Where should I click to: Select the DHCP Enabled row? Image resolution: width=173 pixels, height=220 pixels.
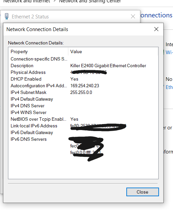tap(83, 79)
